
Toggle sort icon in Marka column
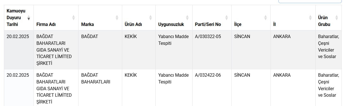click(x=117, y=18)
